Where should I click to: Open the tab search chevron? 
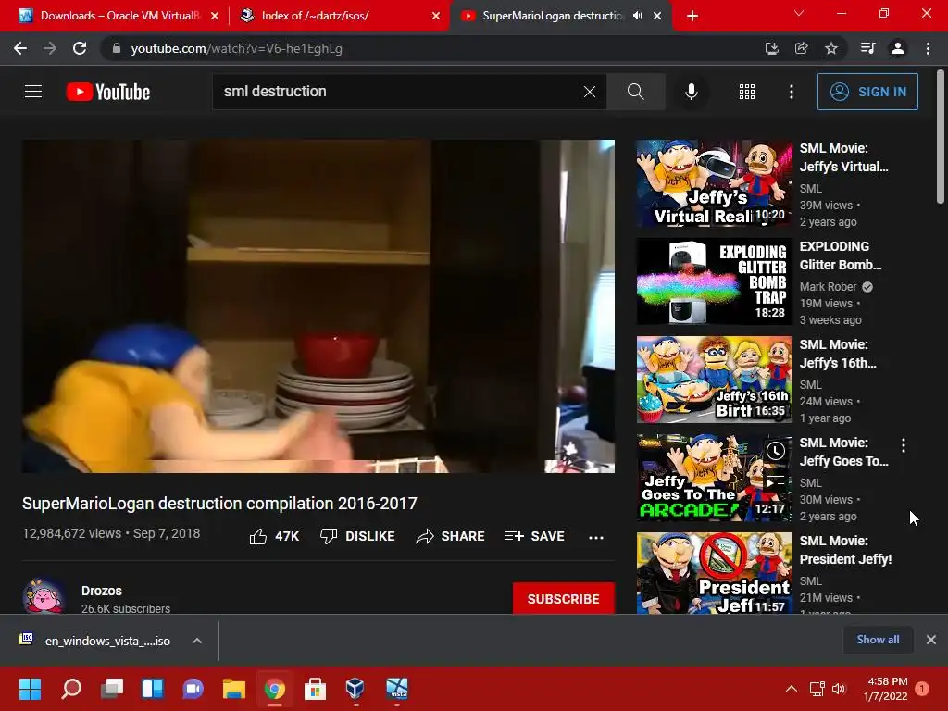799,13
